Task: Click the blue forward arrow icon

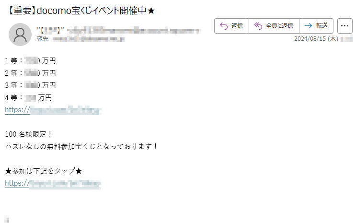Action: pos(308,26)
